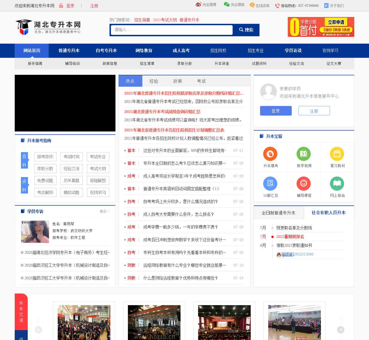369x340 pixels.
Task: Click the 0首付 立即申请 banner ad
Action: tap(321, 27)
